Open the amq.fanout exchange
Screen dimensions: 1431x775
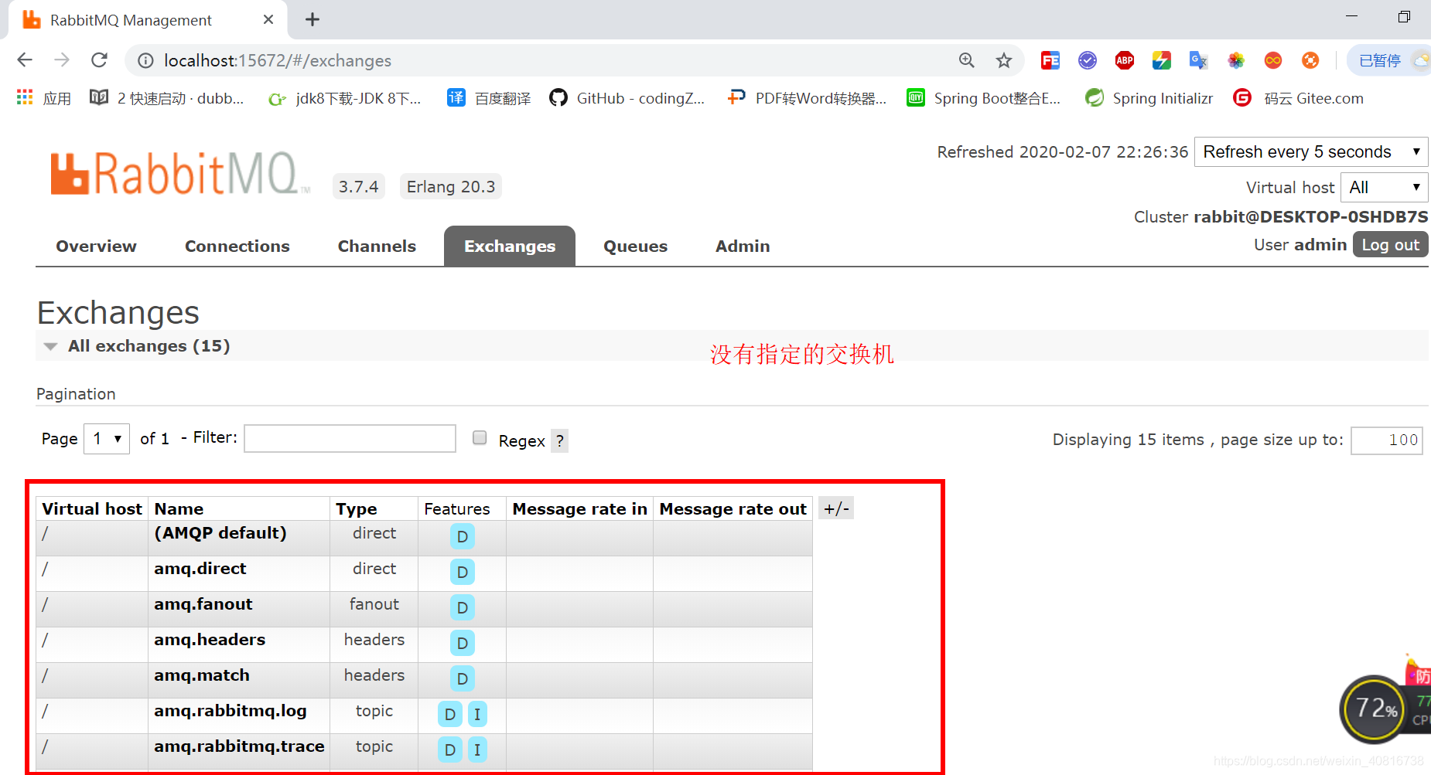(203, 603)
